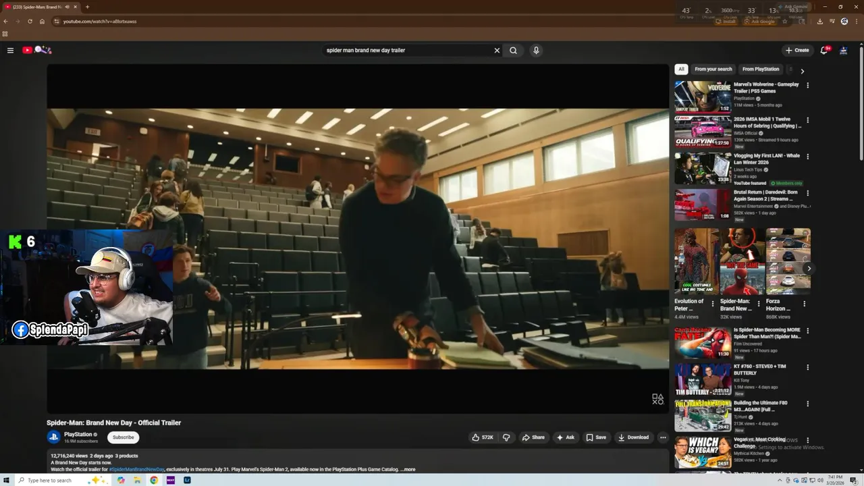864x486 pixels.
Task: Open a new browser tab
Action: coord(87,7)
